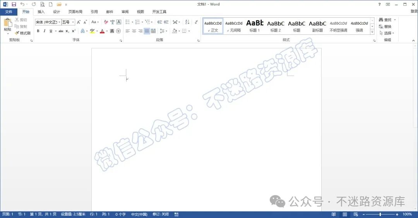This screenshot has height=218, width=418.
Task: Shrink font size with smaller A
Action: [85, 22]
